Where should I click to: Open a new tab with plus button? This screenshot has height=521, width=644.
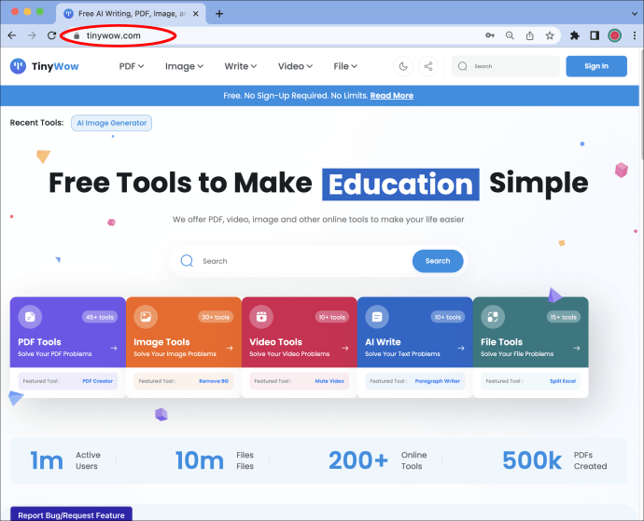(x=219, y=14)
